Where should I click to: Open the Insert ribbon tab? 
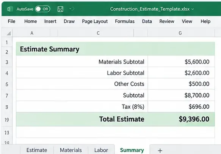[50, 22]
